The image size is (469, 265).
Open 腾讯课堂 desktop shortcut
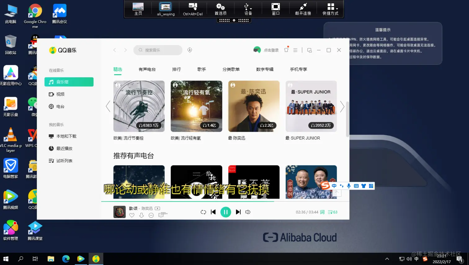click(x=35, y=231)
